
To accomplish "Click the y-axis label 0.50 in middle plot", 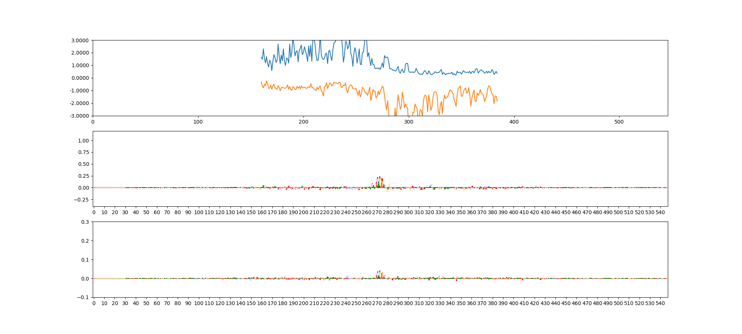I will [83, 164].
